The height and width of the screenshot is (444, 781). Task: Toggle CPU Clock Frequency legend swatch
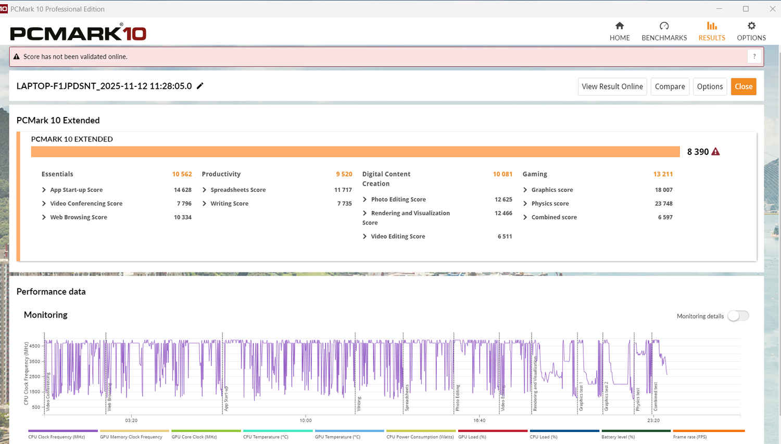click(x=62, y=431)
